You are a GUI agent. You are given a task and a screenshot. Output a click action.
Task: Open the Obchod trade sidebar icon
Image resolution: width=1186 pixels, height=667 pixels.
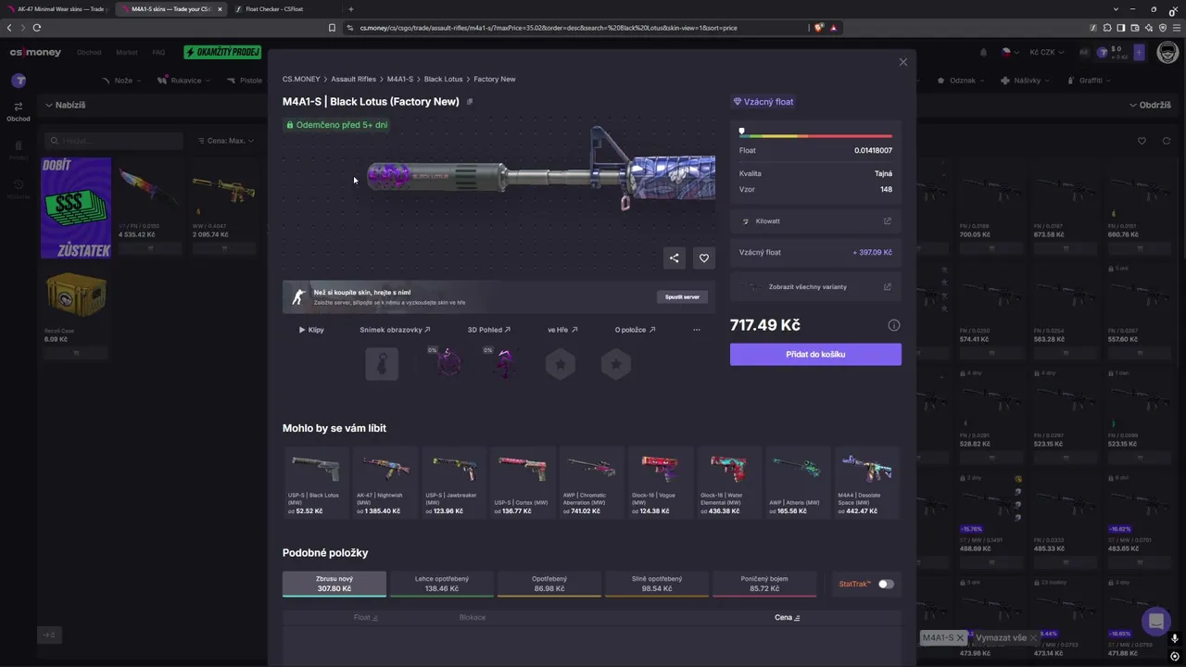[x=19, y=111]
